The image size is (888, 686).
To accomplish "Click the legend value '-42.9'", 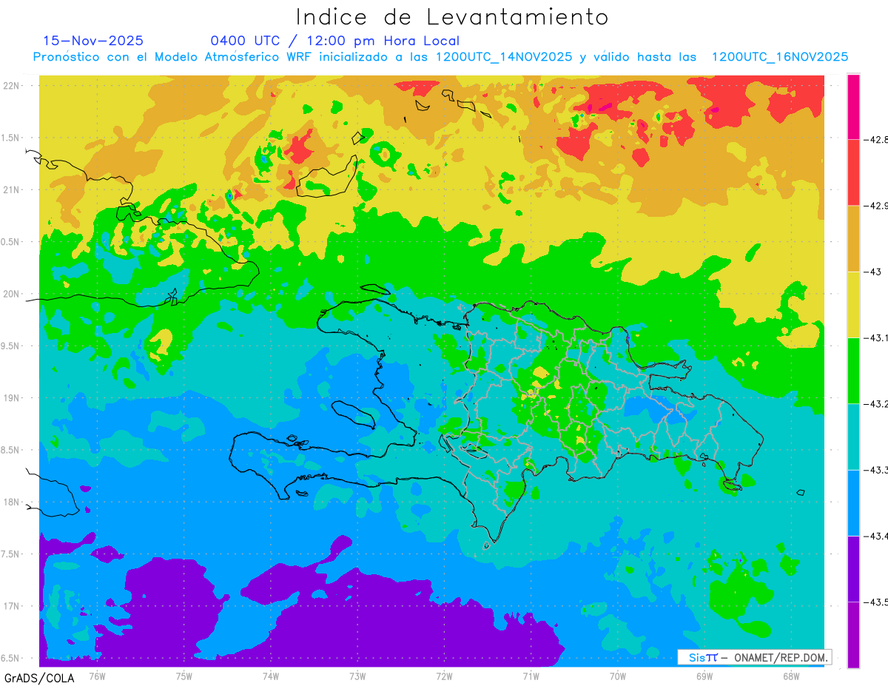I will [875, 205].
